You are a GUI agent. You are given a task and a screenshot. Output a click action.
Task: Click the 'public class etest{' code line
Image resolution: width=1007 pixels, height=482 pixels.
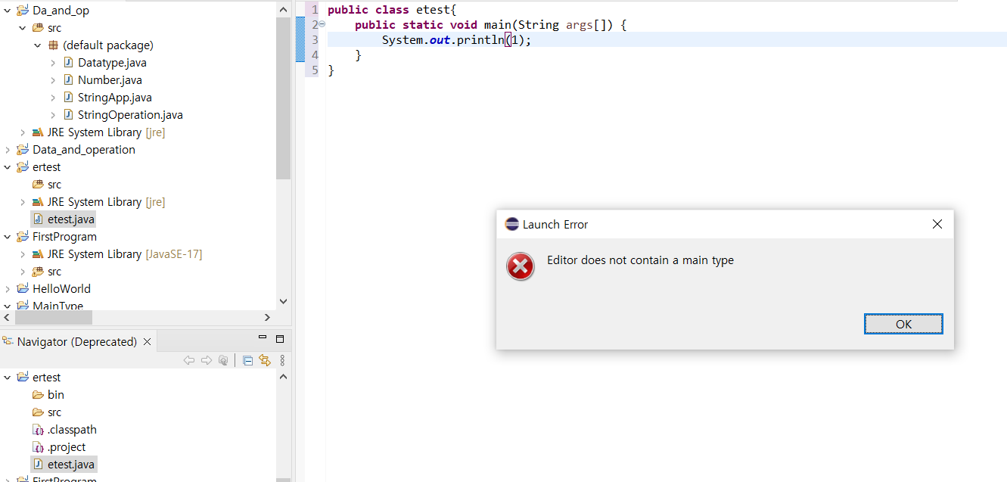tap(392, 10)
